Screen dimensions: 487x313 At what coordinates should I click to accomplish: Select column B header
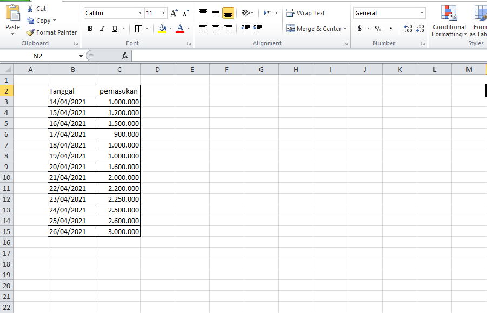point(73,70)
